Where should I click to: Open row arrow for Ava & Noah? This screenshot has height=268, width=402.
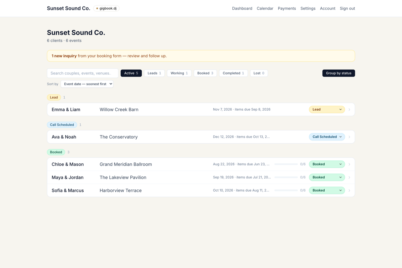349,137
